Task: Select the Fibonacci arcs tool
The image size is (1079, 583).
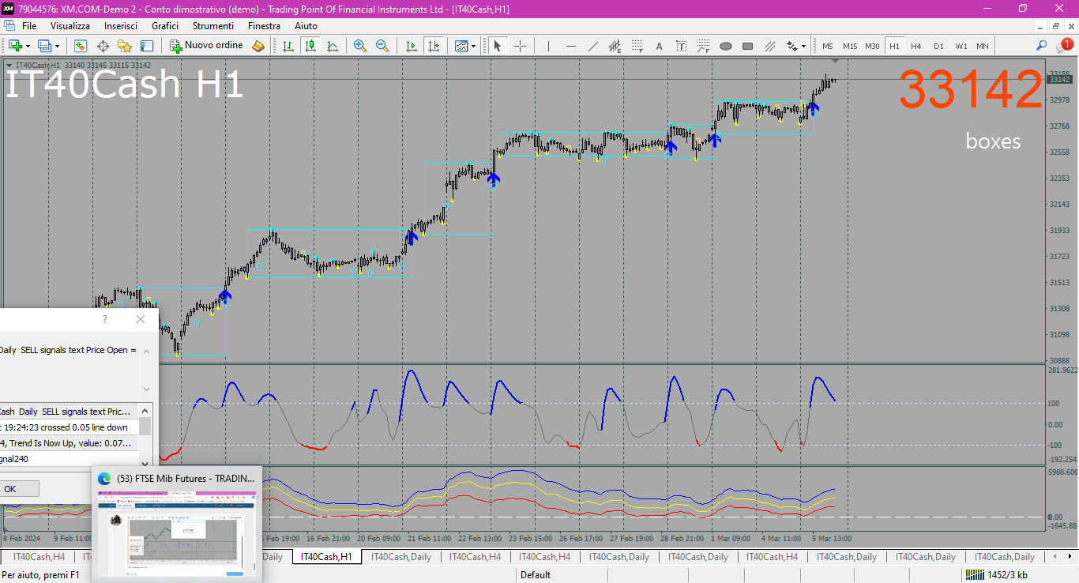Action: [703, 46]
